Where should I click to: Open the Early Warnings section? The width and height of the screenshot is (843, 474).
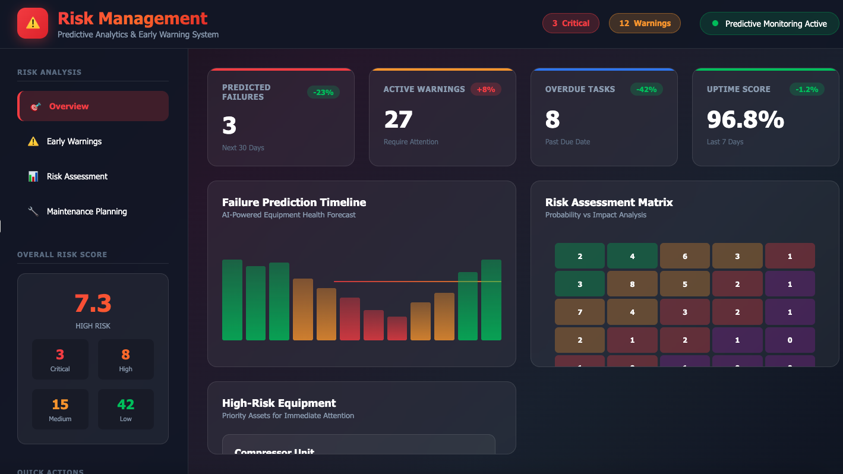pyautogui.click(x=74, y=141)
